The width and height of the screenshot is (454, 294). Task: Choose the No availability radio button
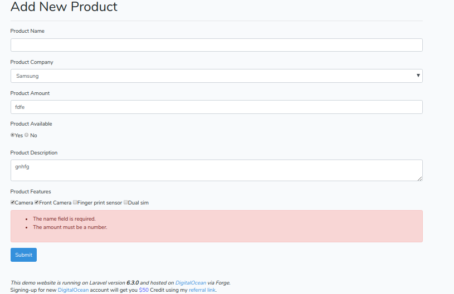(x=26, y=135)
